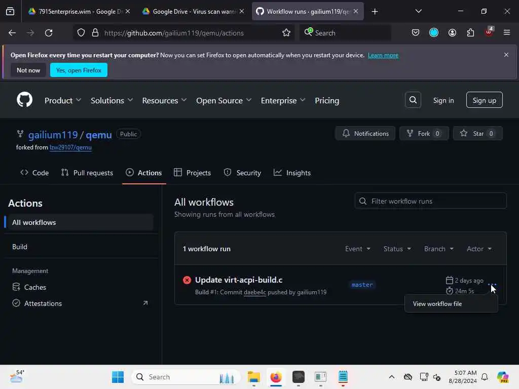Star the qemu repository

click(477, 133)
